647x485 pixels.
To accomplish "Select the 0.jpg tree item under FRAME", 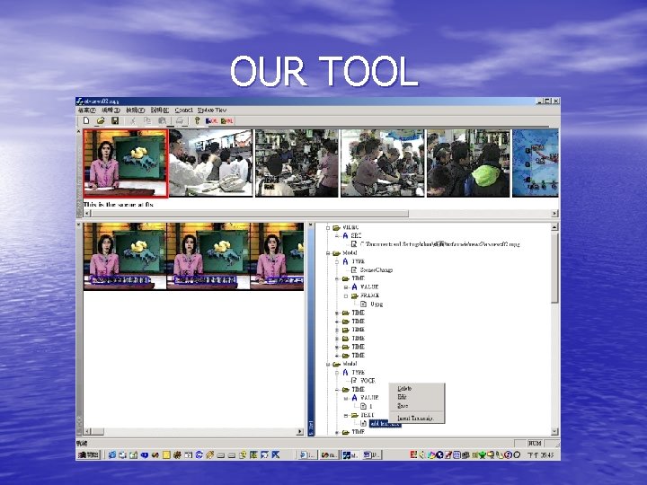I will [377, 304].
